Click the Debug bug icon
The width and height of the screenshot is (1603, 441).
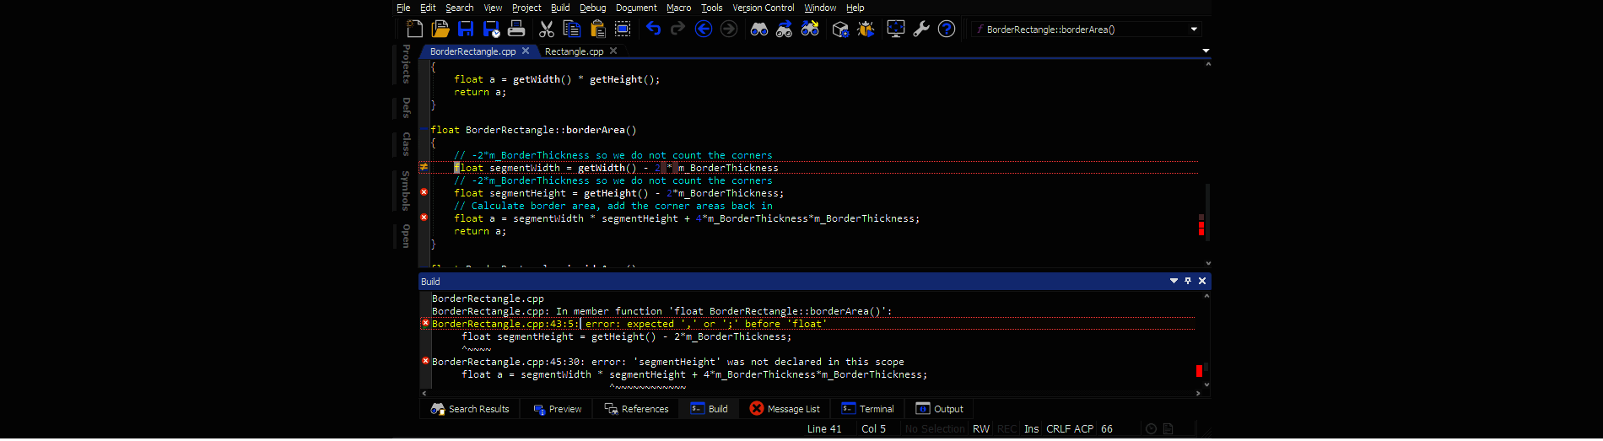pos(866,30)
